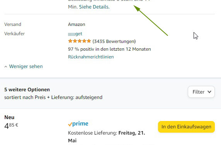Click the delivery date Freitag, 21. Mai
This screenshot has height=145, width=221.
107,136
